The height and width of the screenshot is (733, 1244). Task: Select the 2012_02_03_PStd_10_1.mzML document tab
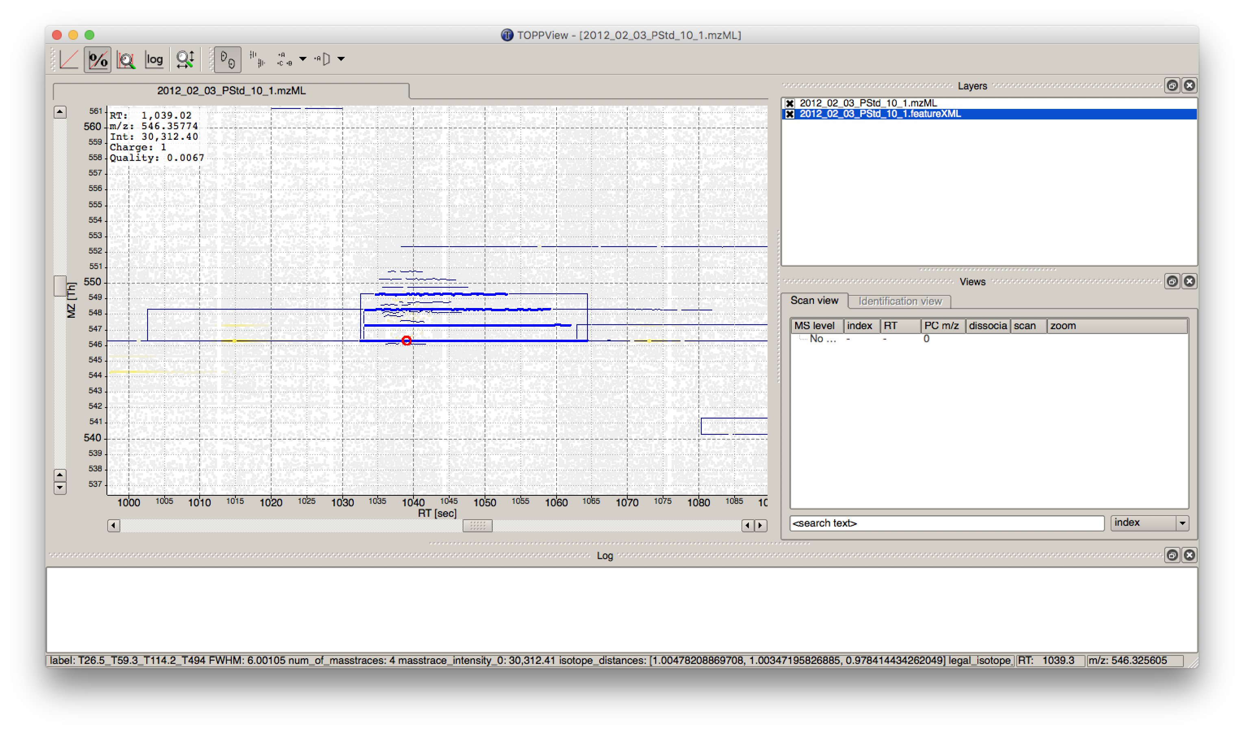pyautogui.click(x=231, y=91)
